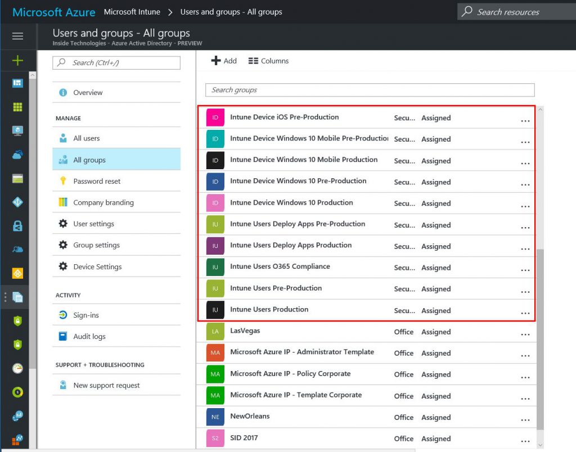
Task: Click the Search resources box
Action: point(517,12)
